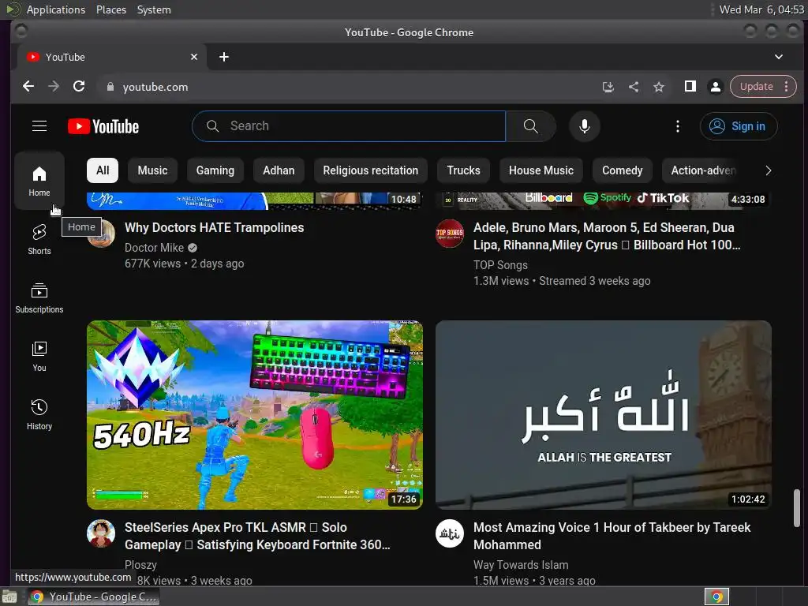Open Way Towards Islam channel name
808x606 pixels.
pos(521,565)
